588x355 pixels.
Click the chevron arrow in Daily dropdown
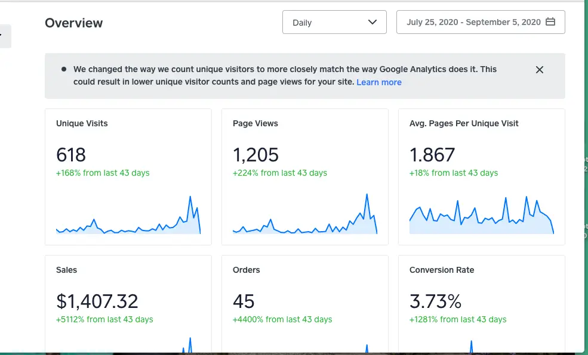[x=372, y=22]
